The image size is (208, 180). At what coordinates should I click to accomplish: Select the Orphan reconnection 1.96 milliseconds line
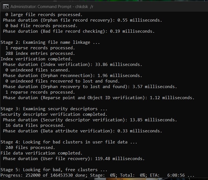point(72,76)
